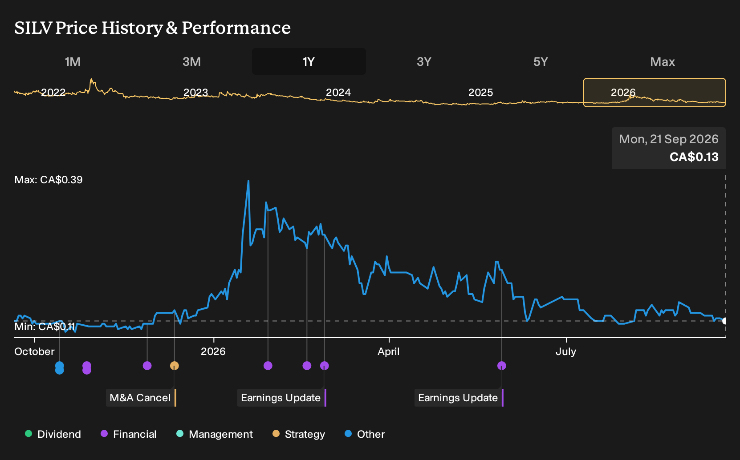Click the blue Other event dots in October
The height and width of the screenshot is (460, 740).
pos(59,368)
